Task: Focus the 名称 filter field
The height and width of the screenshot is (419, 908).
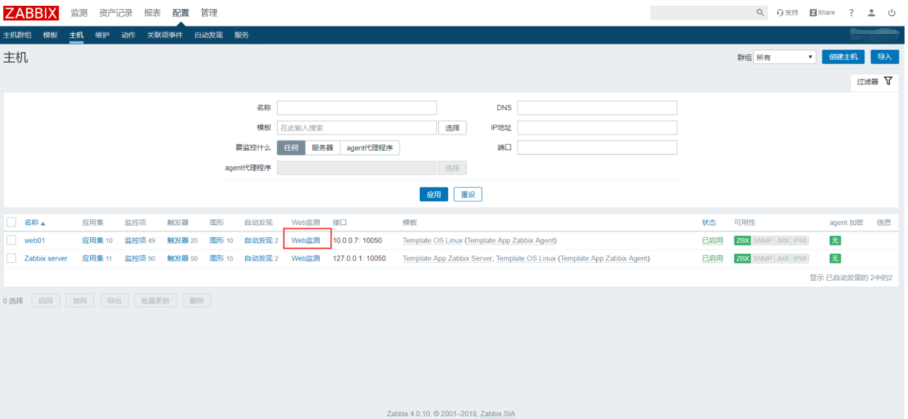Action: 357,108
